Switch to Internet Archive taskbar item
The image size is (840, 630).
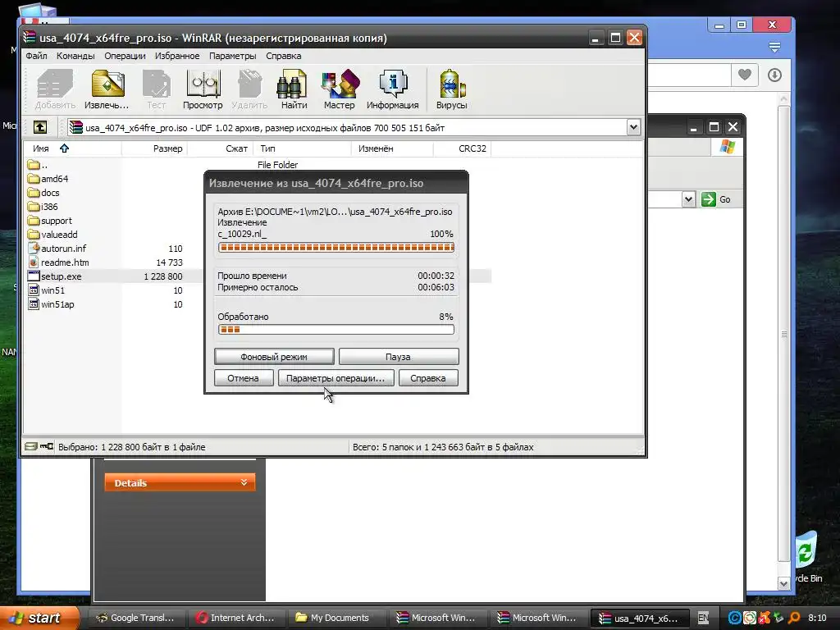tap(235, 618)
